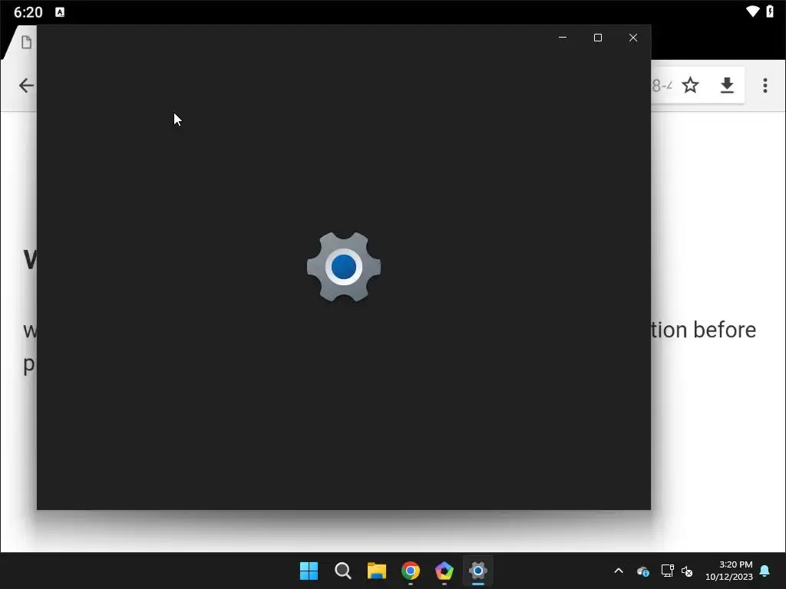Show hidden system tray icons

(x=619, y=571)
